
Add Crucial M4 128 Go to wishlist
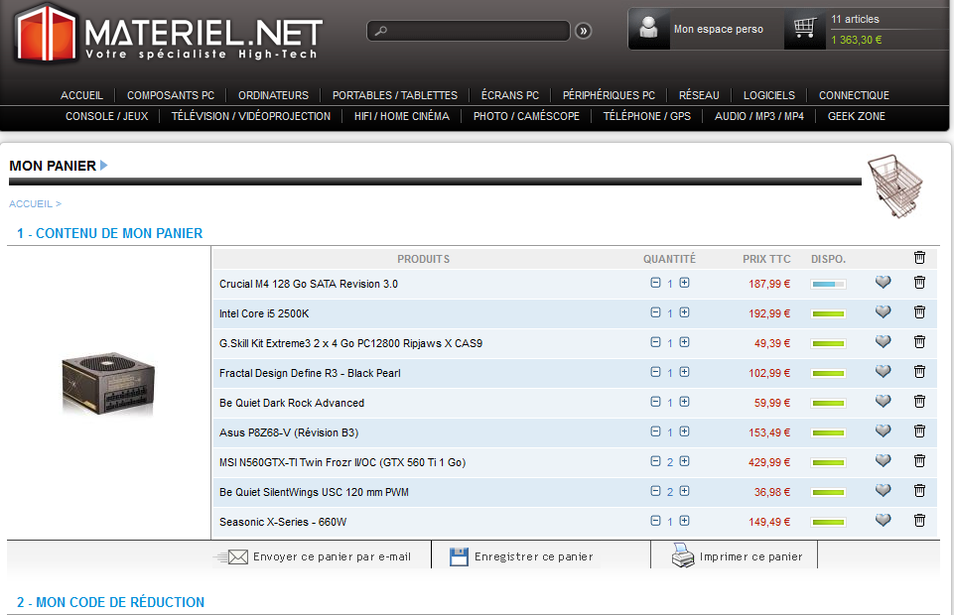coord(883,283)
